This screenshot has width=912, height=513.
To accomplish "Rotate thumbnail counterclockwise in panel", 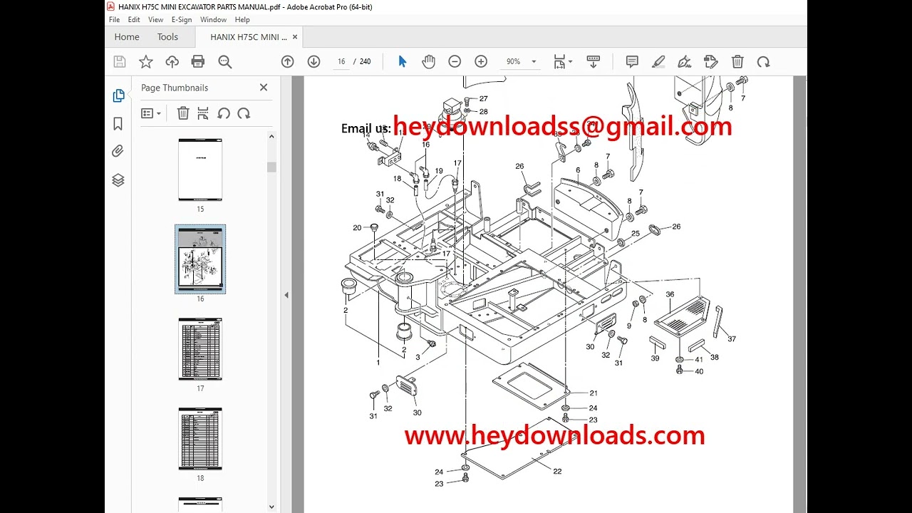I will [x=224, y=113].
